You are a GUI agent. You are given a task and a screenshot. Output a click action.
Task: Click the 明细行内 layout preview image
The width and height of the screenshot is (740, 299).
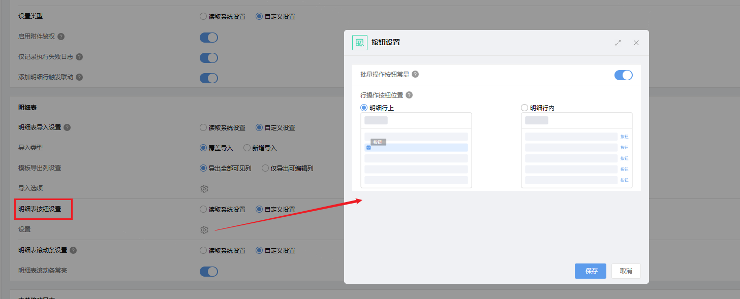click(577, 150)
